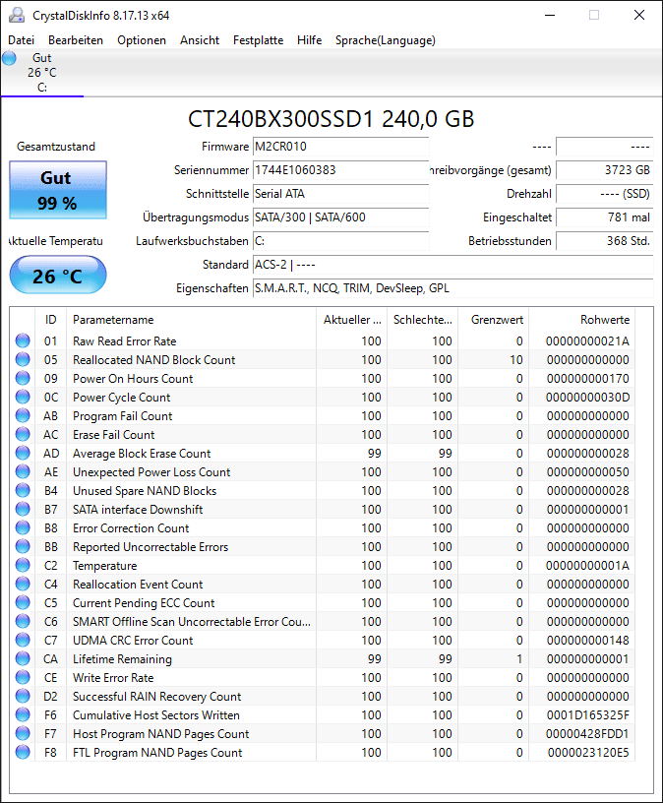Select raw value 0001D165325F
Viewport: 663px width, 803px height.
[x=587, y=714]
